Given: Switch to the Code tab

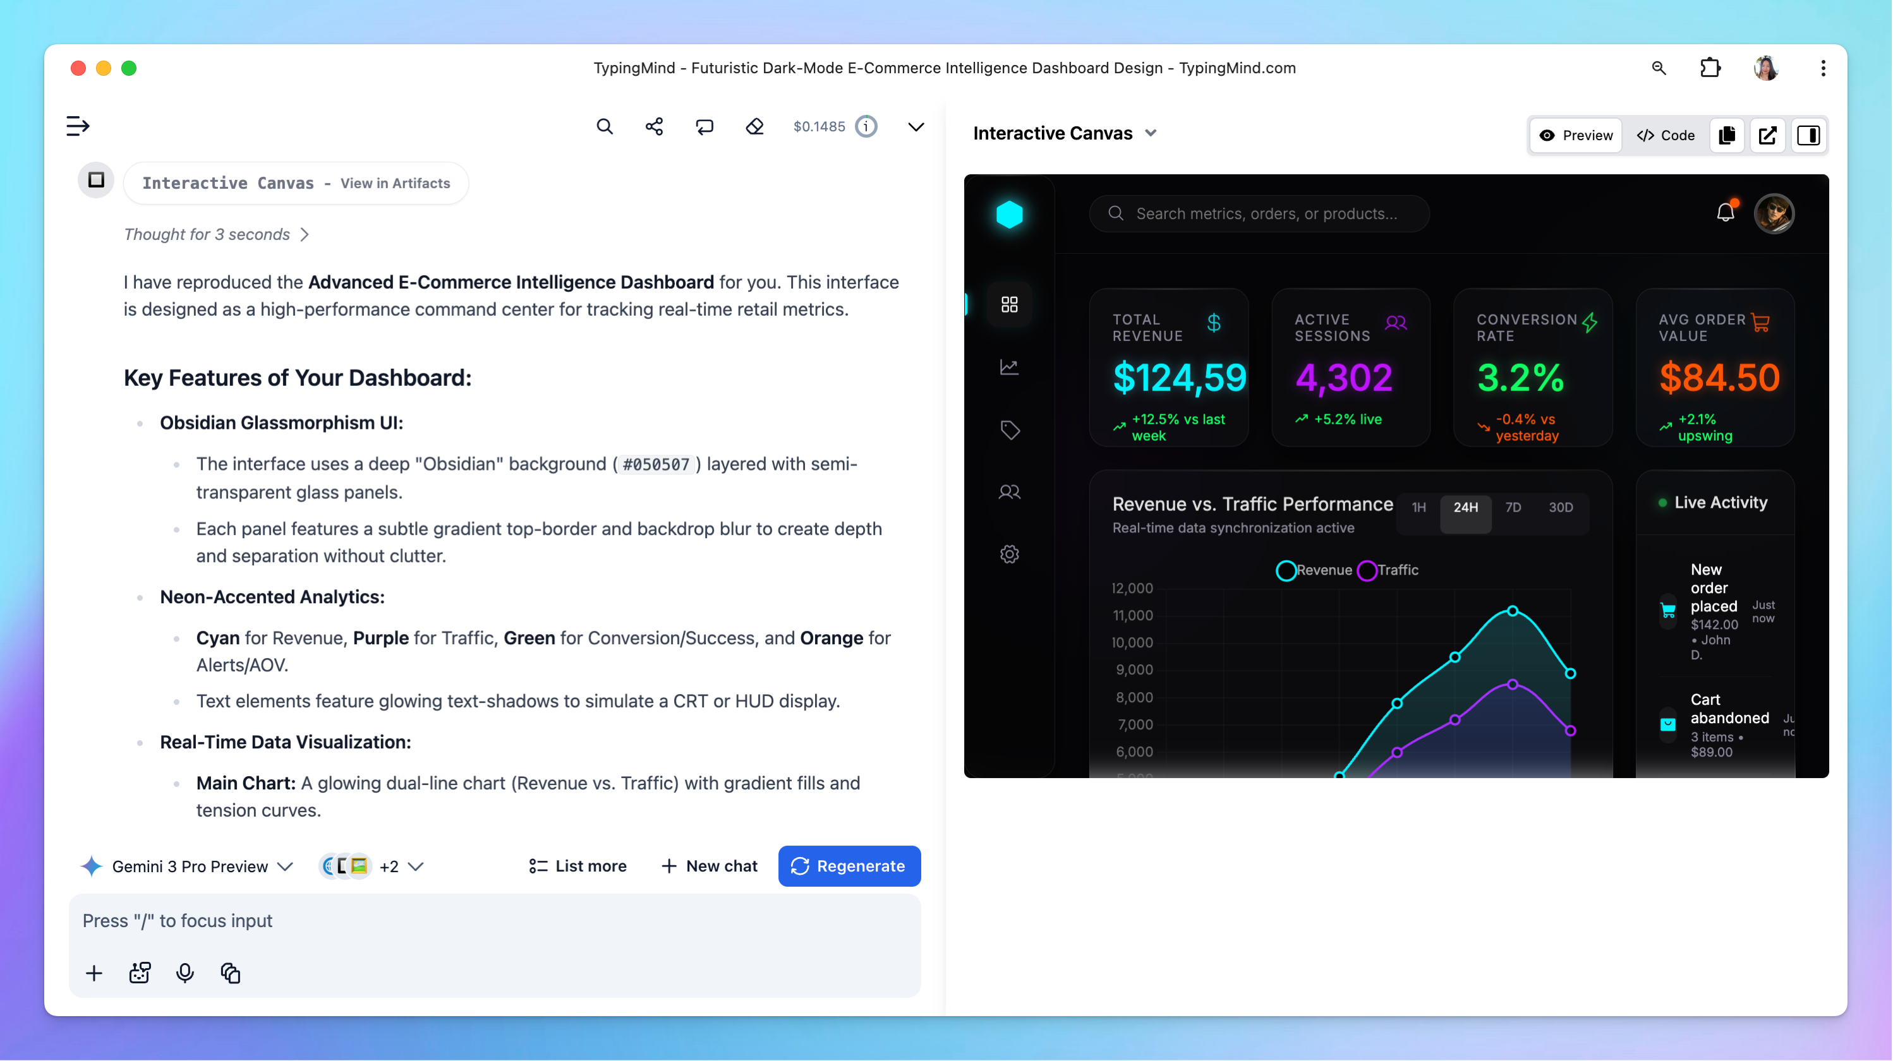Looking at the screenshot, I should click(1665, 135).
